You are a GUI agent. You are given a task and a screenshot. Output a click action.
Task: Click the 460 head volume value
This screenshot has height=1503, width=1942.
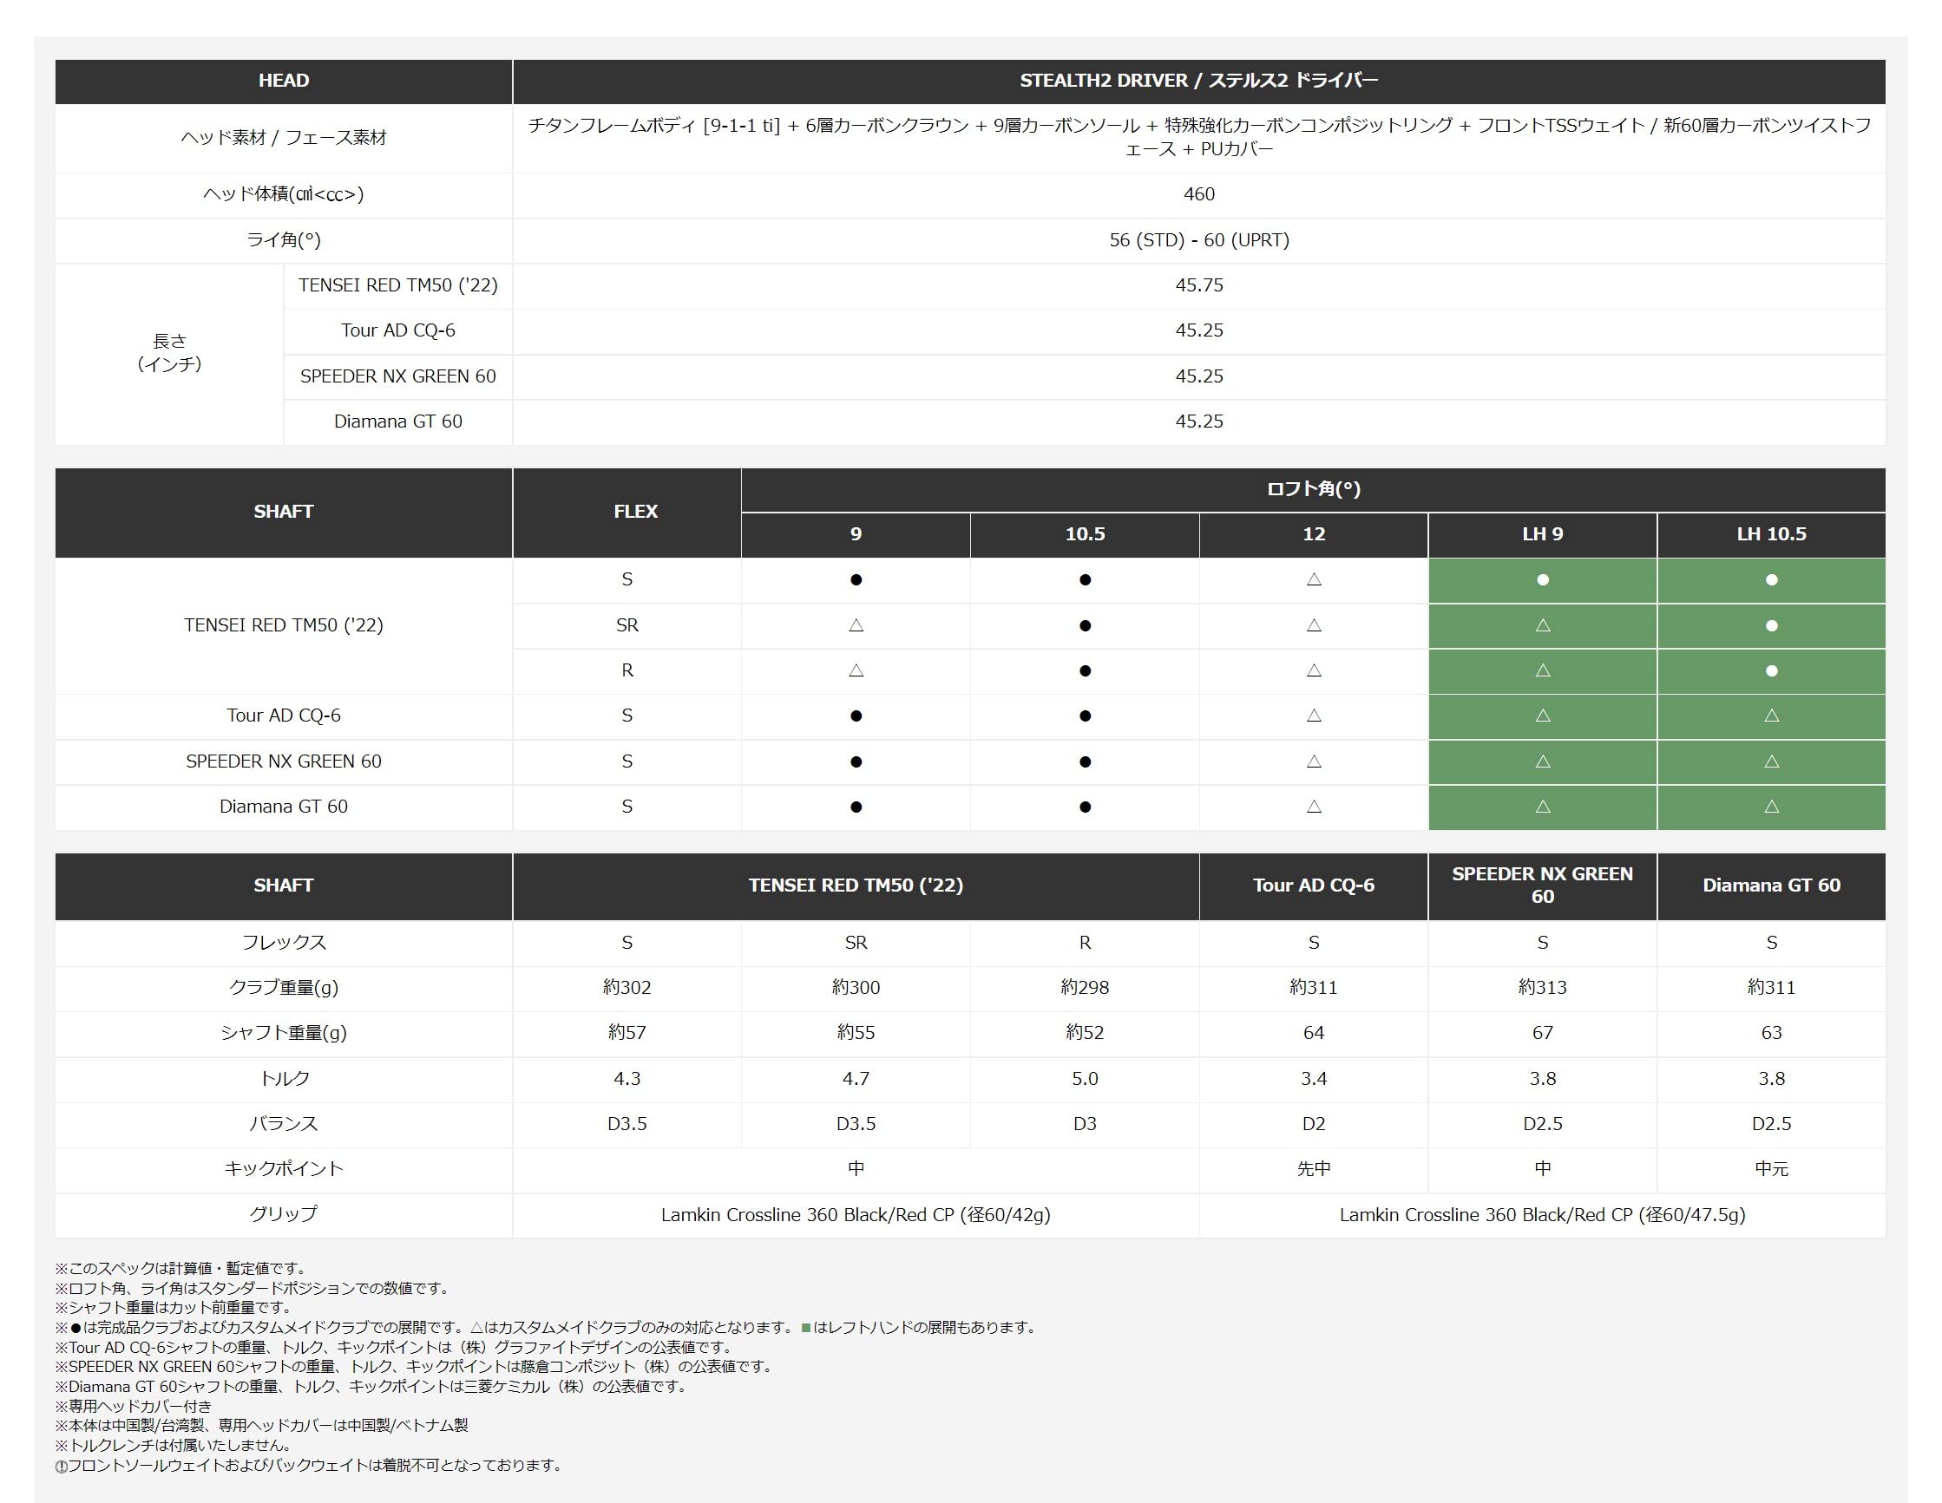1198,194
